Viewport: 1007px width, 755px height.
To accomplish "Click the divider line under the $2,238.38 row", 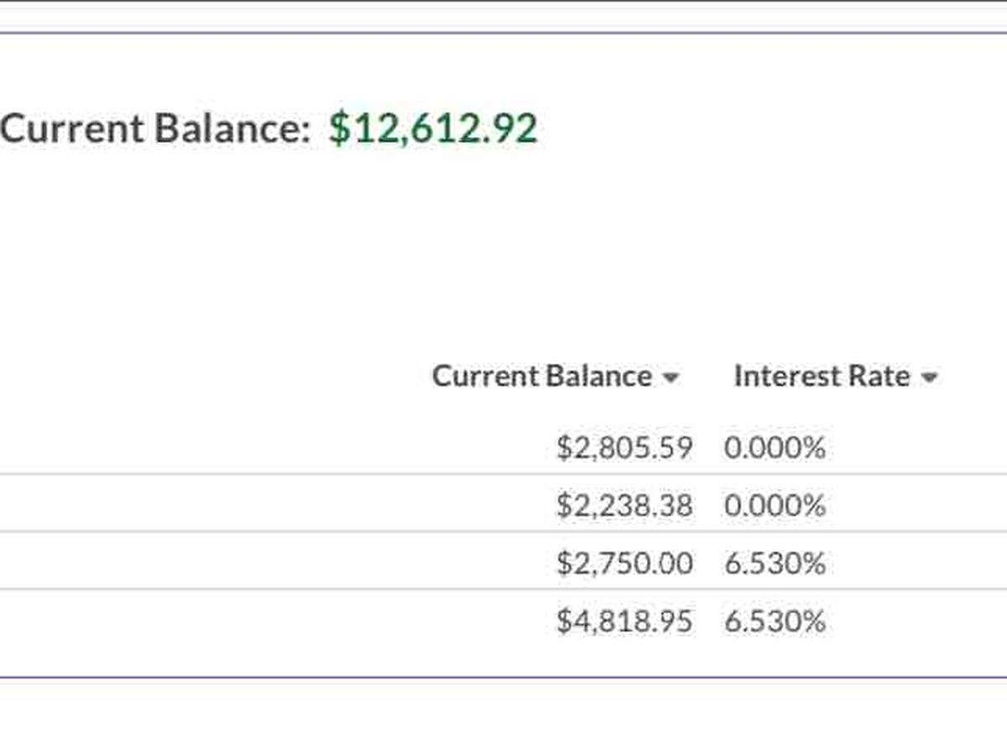I will [x=503, y=532].
